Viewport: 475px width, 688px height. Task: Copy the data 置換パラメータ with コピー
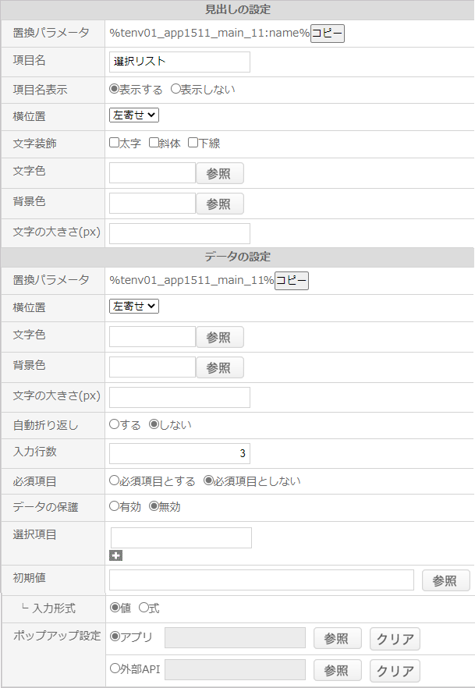pyautogui.click(x=291, y=281)
